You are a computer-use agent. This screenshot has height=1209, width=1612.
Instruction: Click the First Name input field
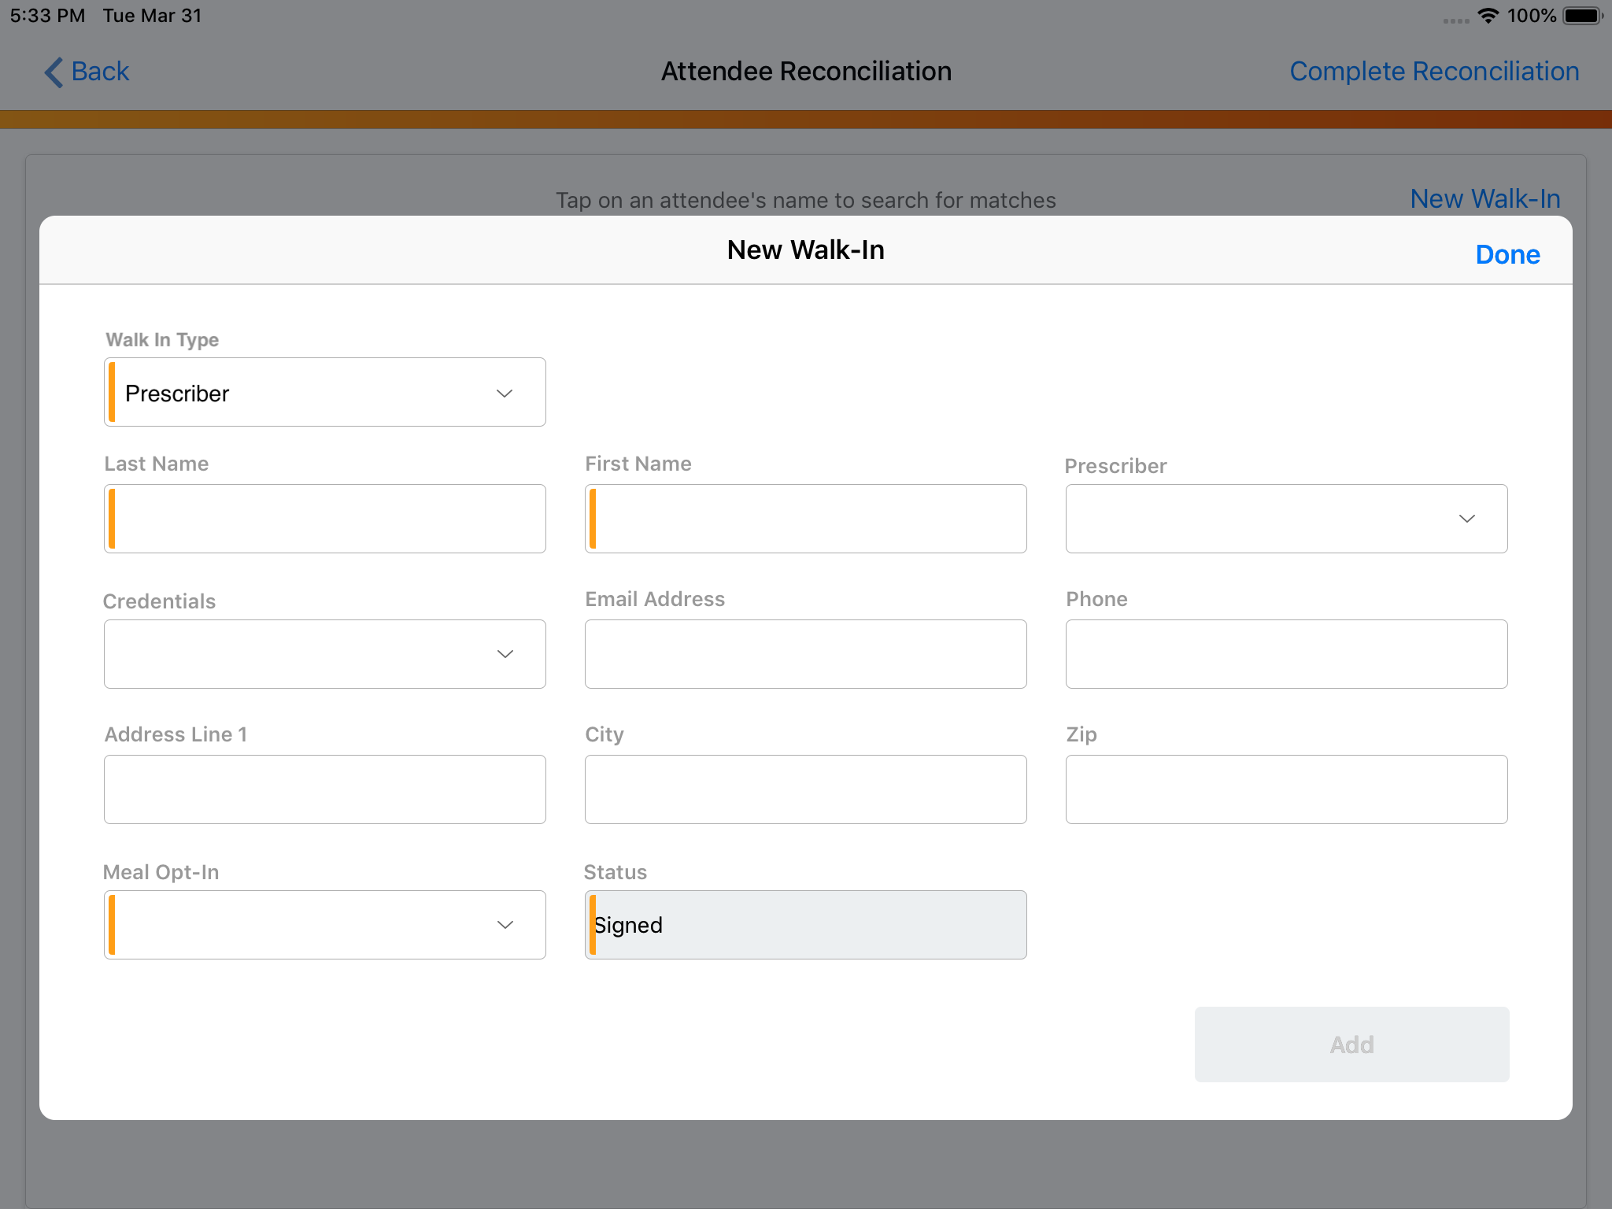coord(805,519)
